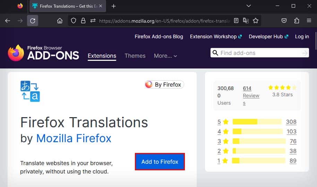Image resolution: width=317 pixels, height=187 pixels.
Task: Click the "300,680 Users" count text
Action: click(x=225, y=96)
